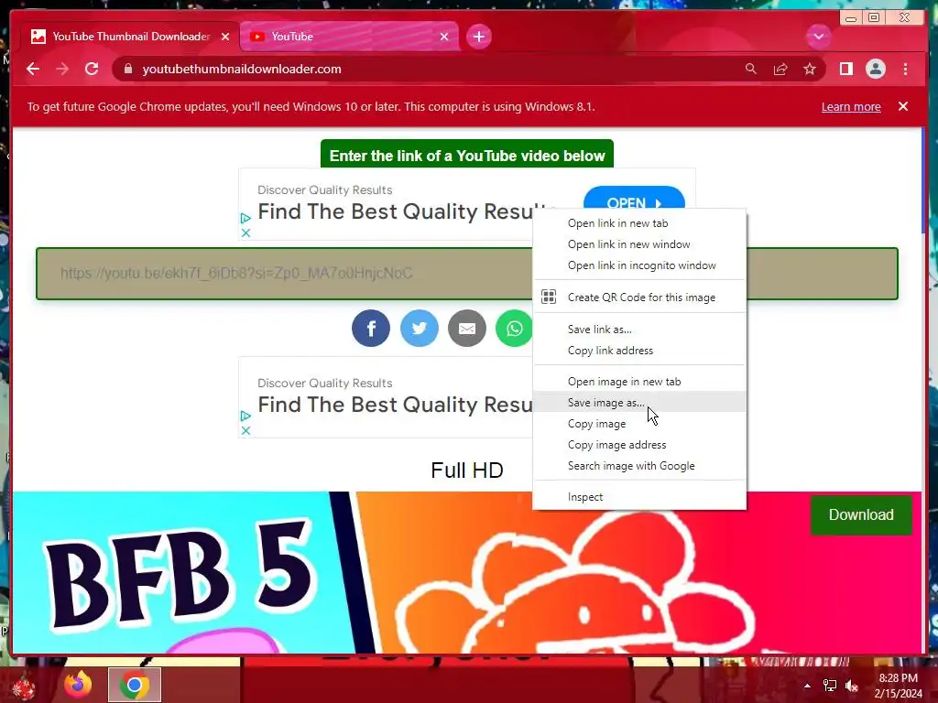Select Create QR Code for this image

pos(638,297)
